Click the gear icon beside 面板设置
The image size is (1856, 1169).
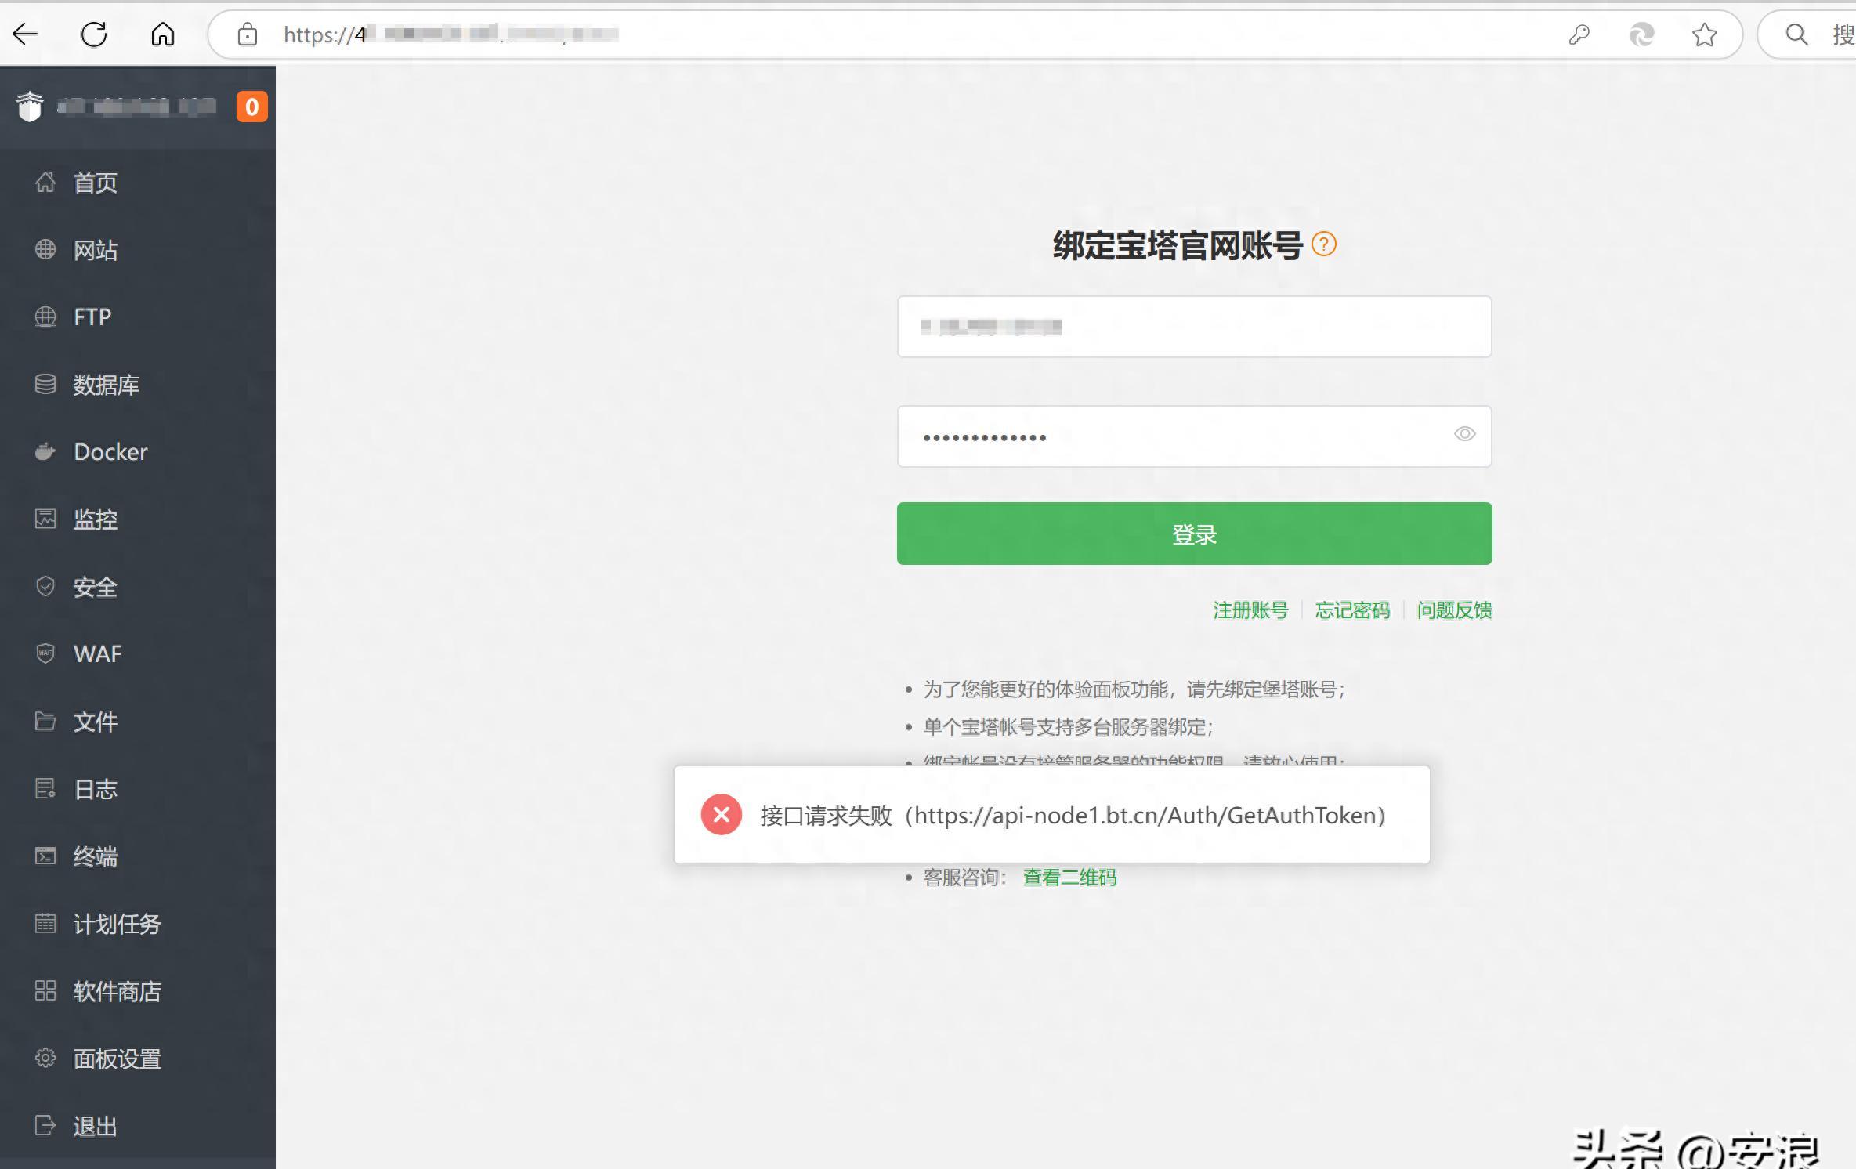click(45, 1058)
